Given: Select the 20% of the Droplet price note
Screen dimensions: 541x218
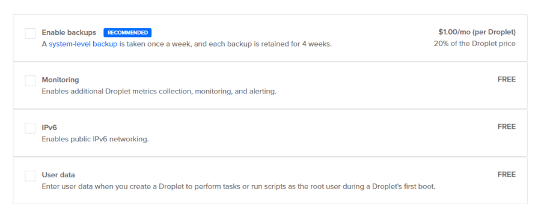Looking at the screenshot, I should point(474,44).
